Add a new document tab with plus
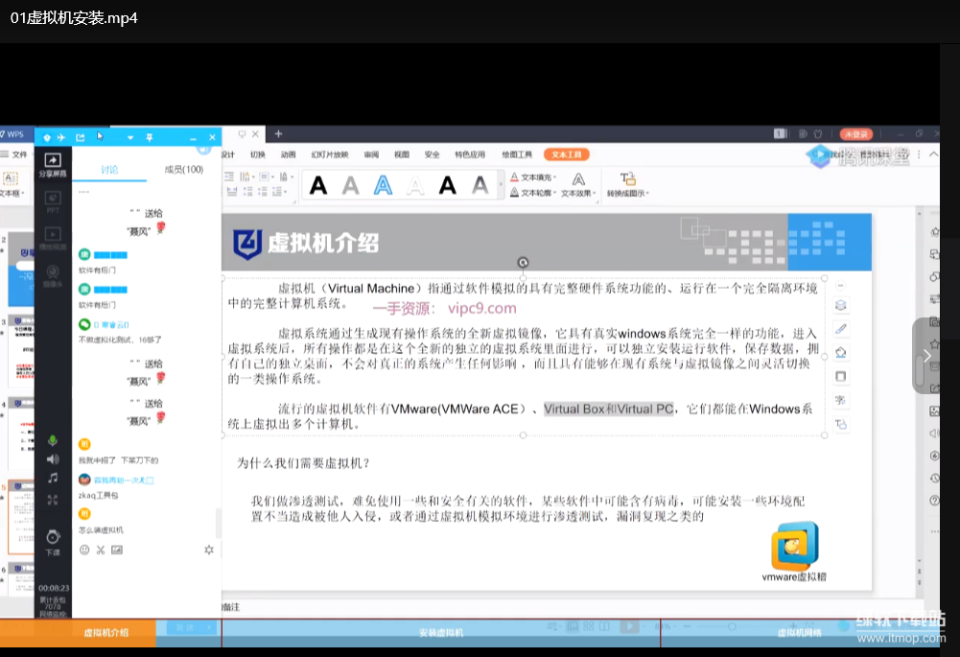 tap(278, 134)
